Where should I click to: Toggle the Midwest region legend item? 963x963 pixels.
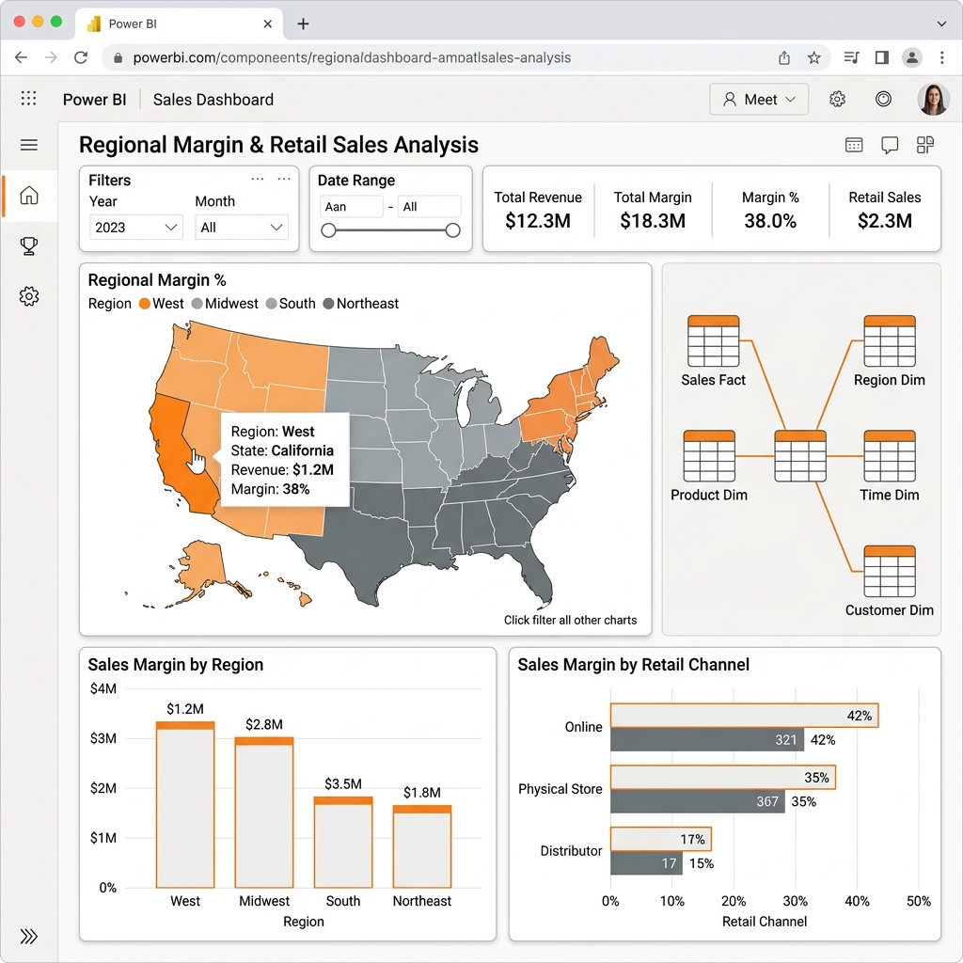[x=225, y=304]
